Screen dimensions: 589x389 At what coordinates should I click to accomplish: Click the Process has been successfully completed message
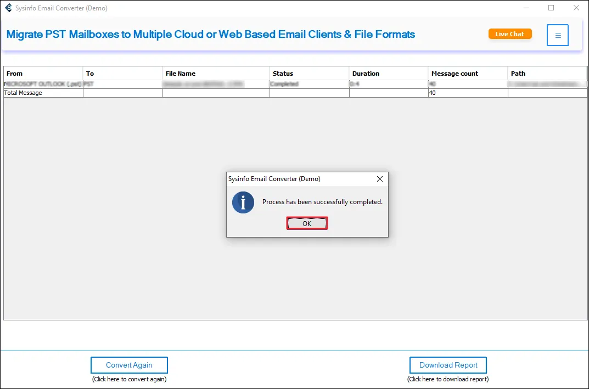[x=322, y=202]
